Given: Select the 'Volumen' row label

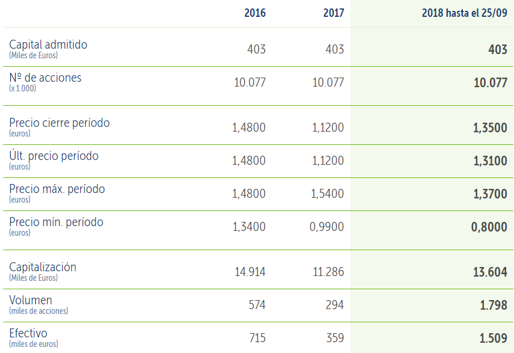Looking at the screenshot, I should coord(31,300).
